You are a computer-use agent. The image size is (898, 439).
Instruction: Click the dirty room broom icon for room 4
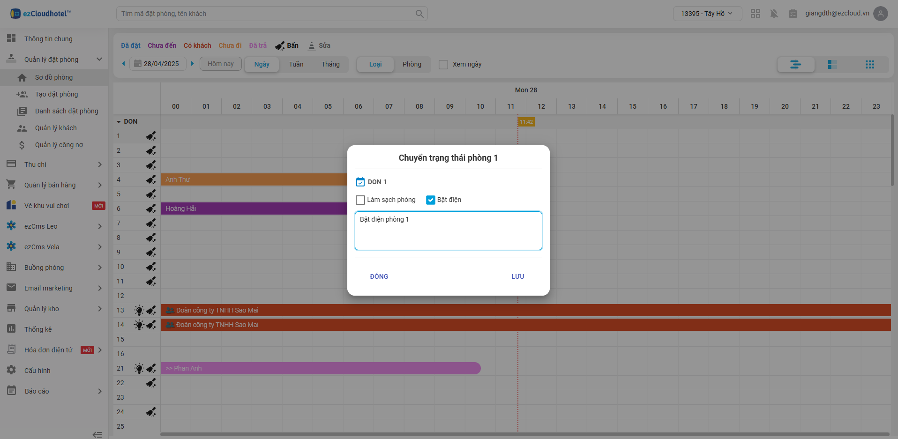(151, 179)
